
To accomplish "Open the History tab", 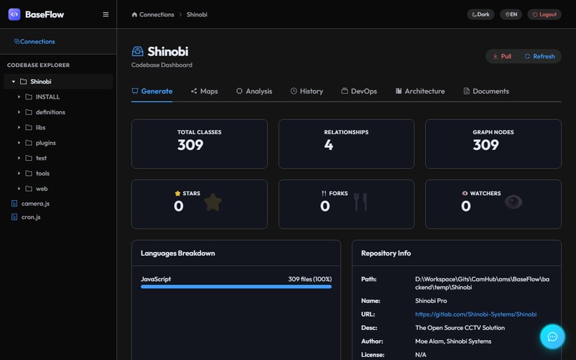I will click(x=307, y=91).
